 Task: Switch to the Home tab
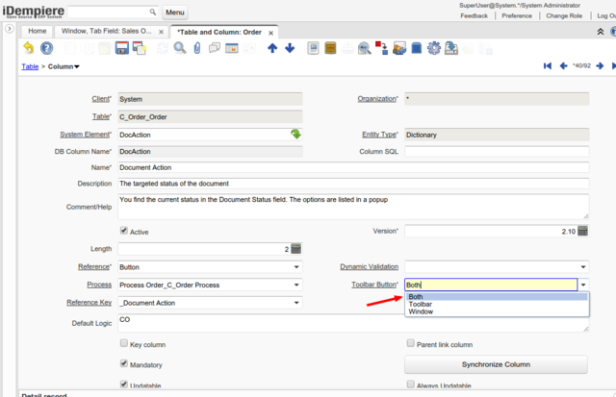tap(38, 31)
